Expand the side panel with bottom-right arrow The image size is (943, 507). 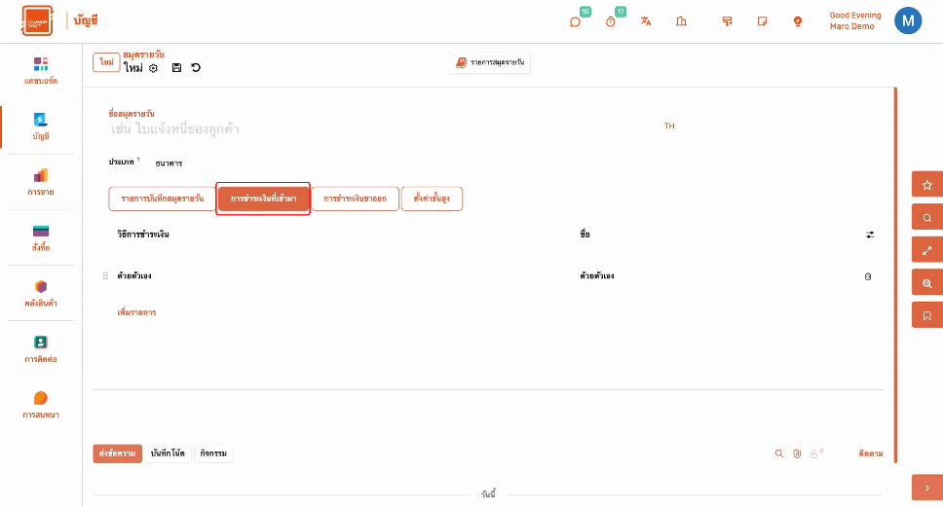(x=926, y=488)
